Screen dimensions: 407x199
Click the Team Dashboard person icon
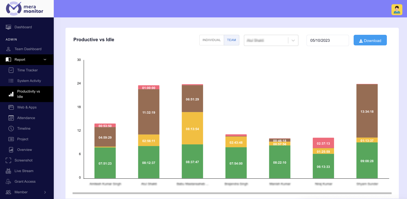(8, 49)
